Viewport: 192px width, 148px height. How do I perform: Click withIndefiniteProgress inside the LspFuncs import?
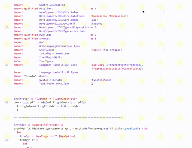(x=123, y=65)
